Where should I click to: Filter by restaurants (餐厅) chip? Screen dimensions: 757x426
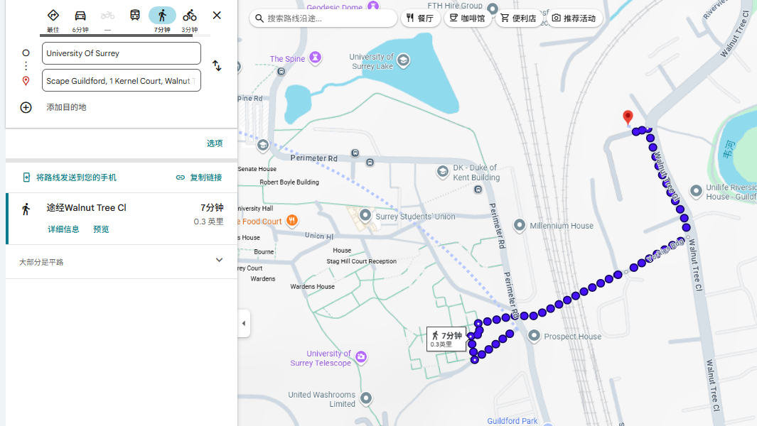420,18
